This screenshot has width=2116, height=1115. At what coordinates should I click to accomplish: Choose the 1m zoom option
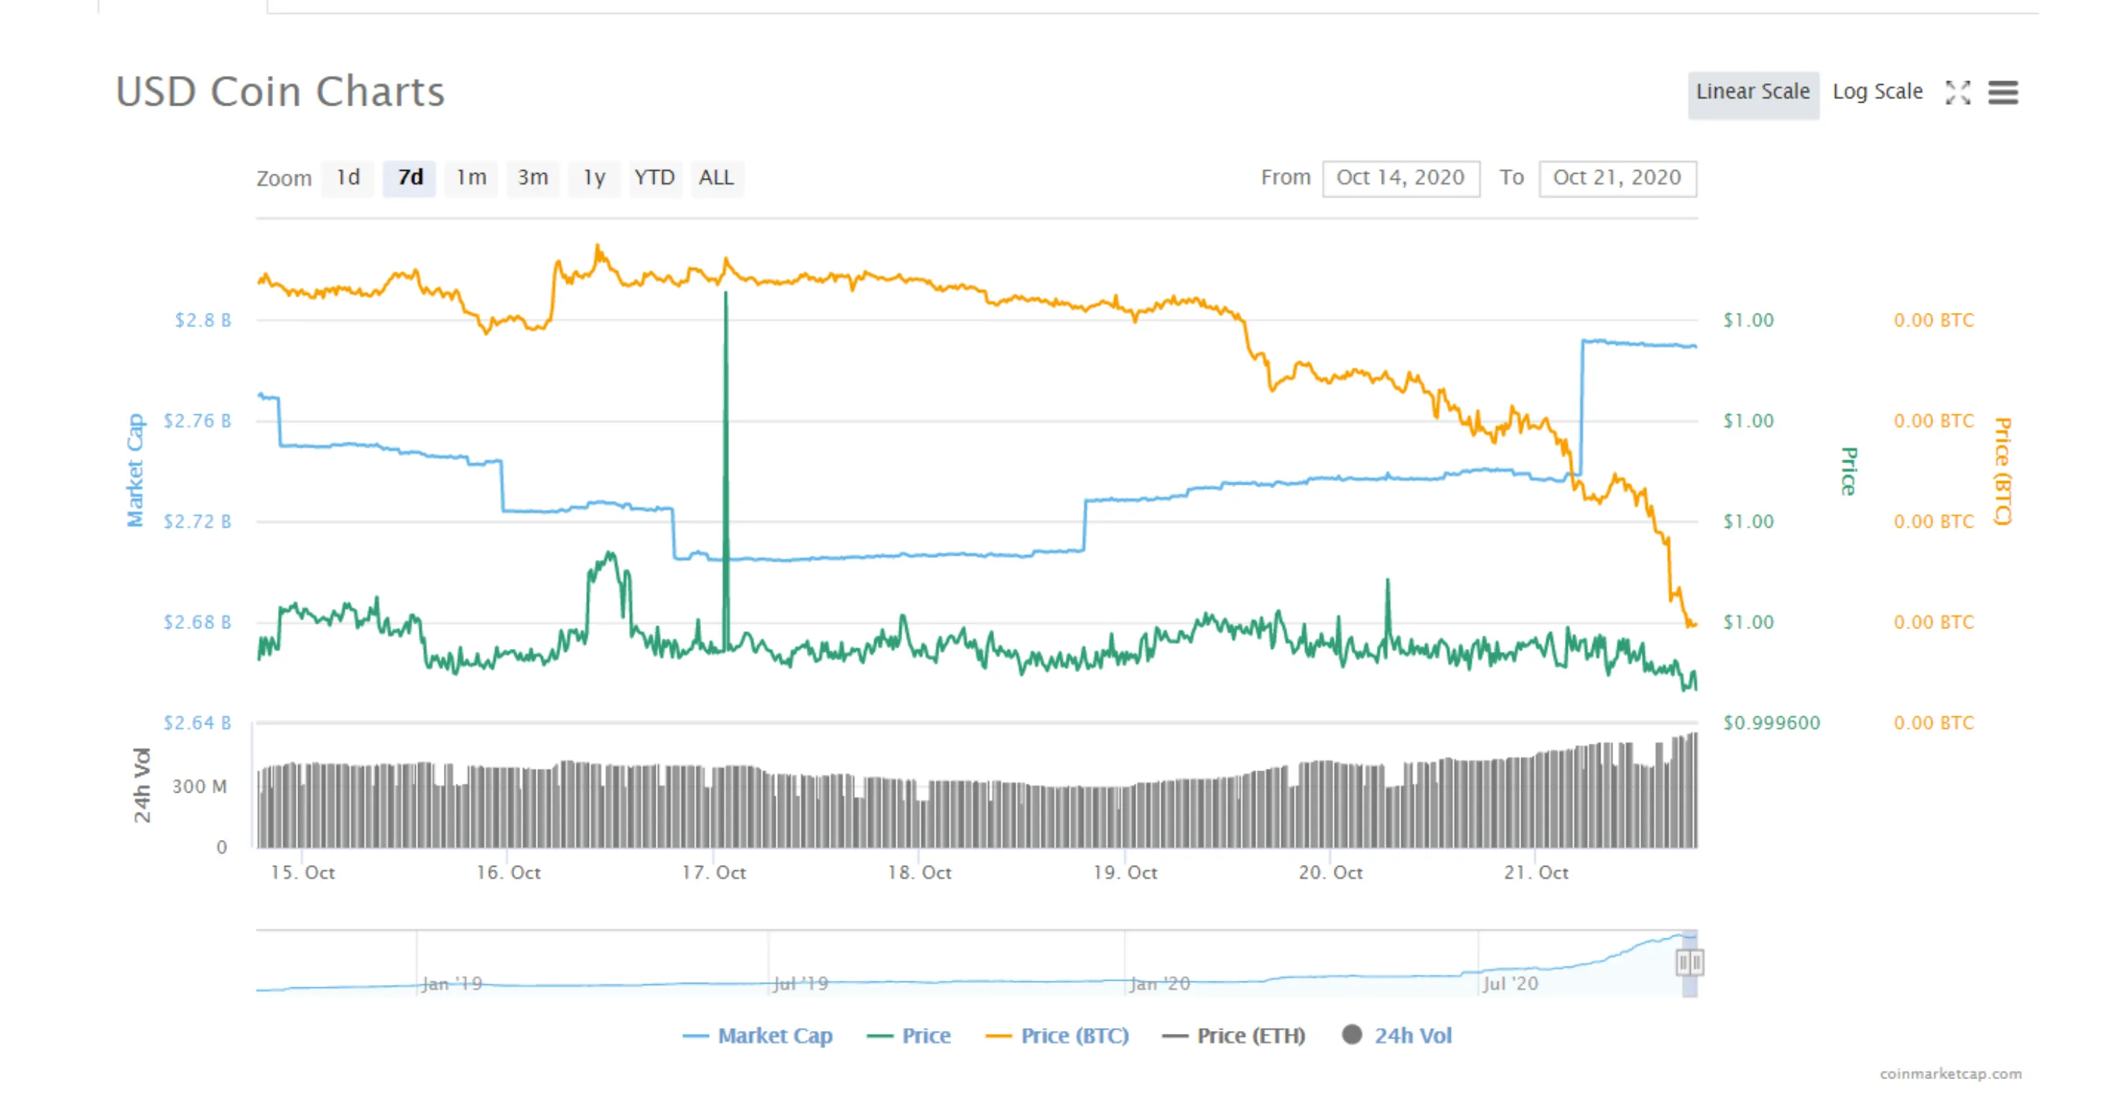470,177
